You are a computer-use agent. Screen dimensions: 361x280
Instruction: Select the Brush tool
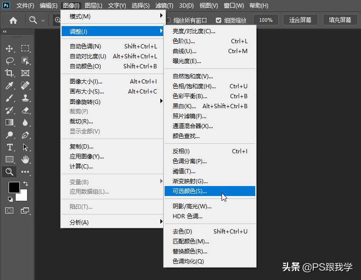9,98
